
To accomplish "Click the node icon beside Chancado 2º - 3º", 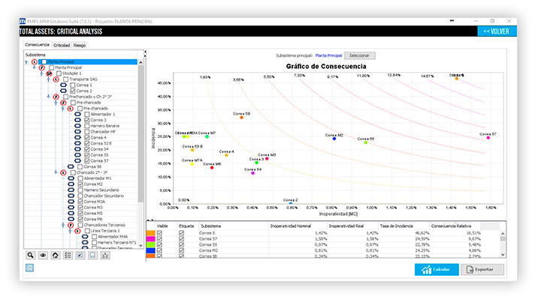I will point(63,173).
